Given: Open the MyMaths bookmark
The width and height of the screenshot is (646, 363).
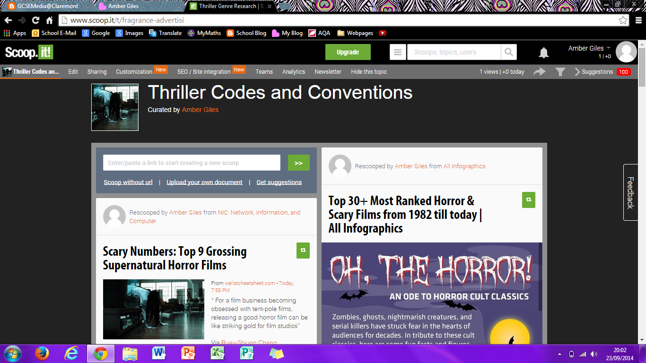Looking at the screenshot, I should pos(204,33).
